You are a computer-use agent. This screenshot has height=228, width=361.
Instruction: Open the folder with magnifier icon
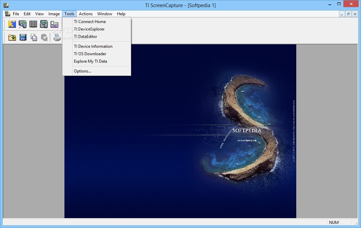(54, 24)
